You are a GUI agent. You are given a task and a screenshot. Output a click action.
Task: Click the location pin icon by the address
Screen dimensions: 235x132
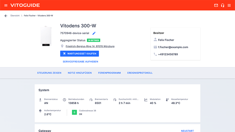click(62, 46)
